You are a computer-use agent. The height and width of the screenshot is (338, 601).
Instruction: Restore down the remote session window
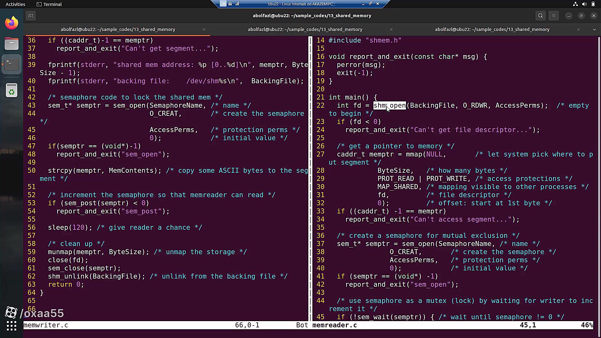pyautogui.click(x=370, y=4)
